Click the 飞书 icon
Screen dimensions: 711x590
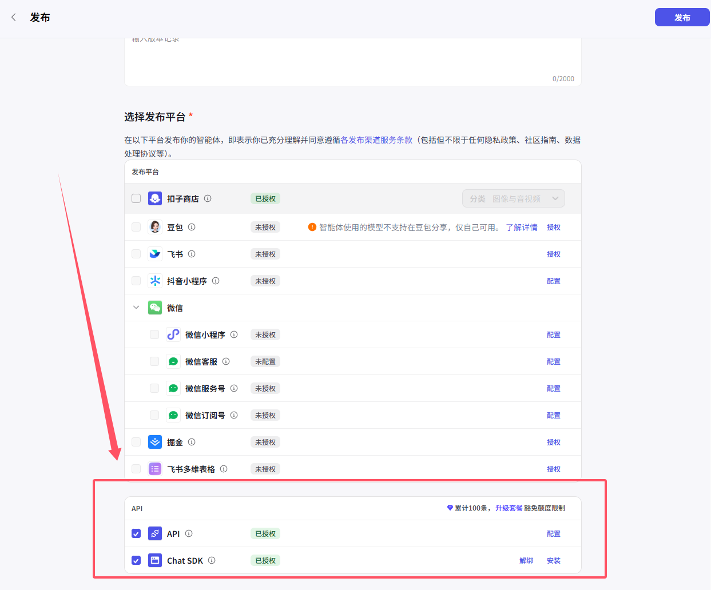154,253
